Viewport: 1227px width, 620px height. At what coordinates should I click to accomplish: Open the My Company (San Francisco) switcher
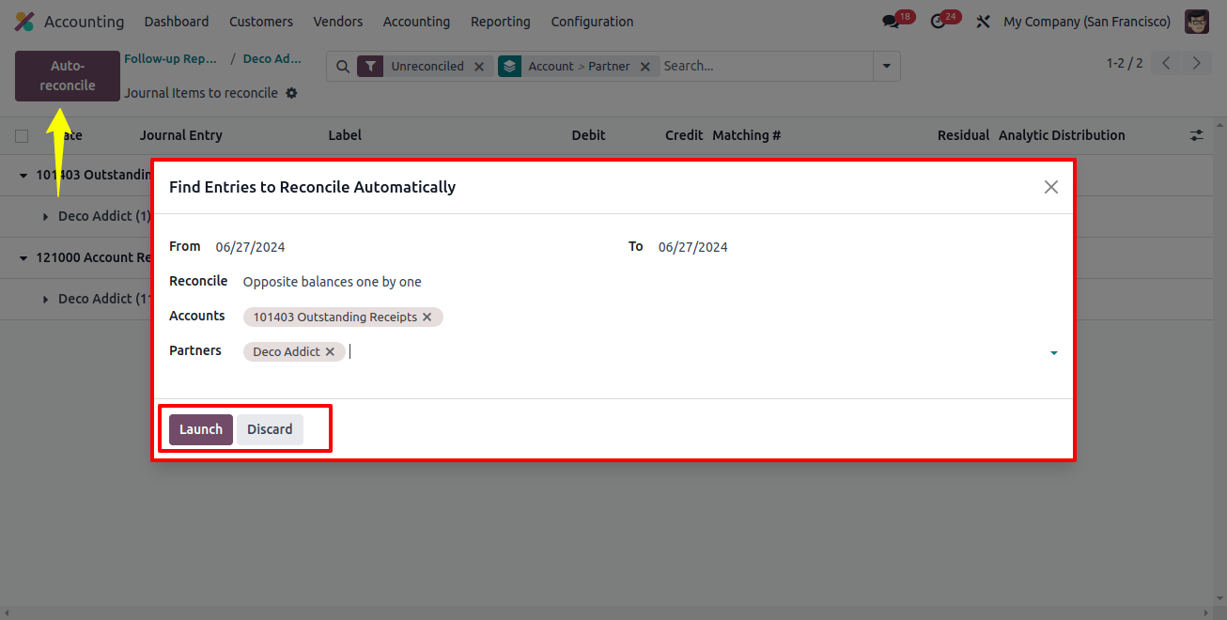coord(1087,22)
